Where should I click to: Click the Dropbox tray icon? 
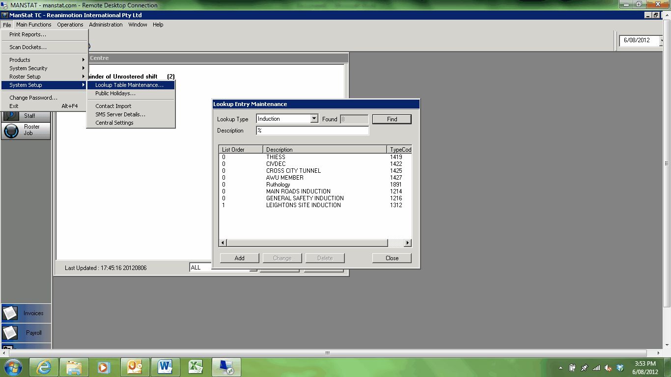pos(620,368)
